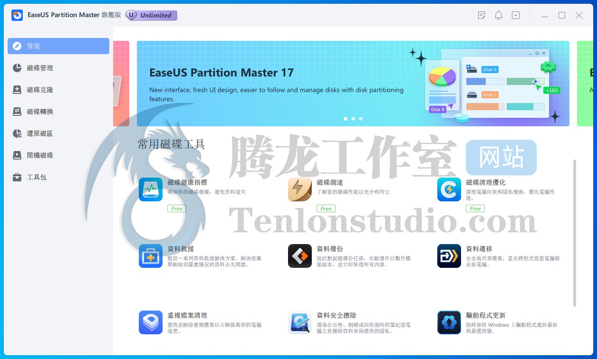Click the 重複檔案清理 title link

(x=187, y=315)
